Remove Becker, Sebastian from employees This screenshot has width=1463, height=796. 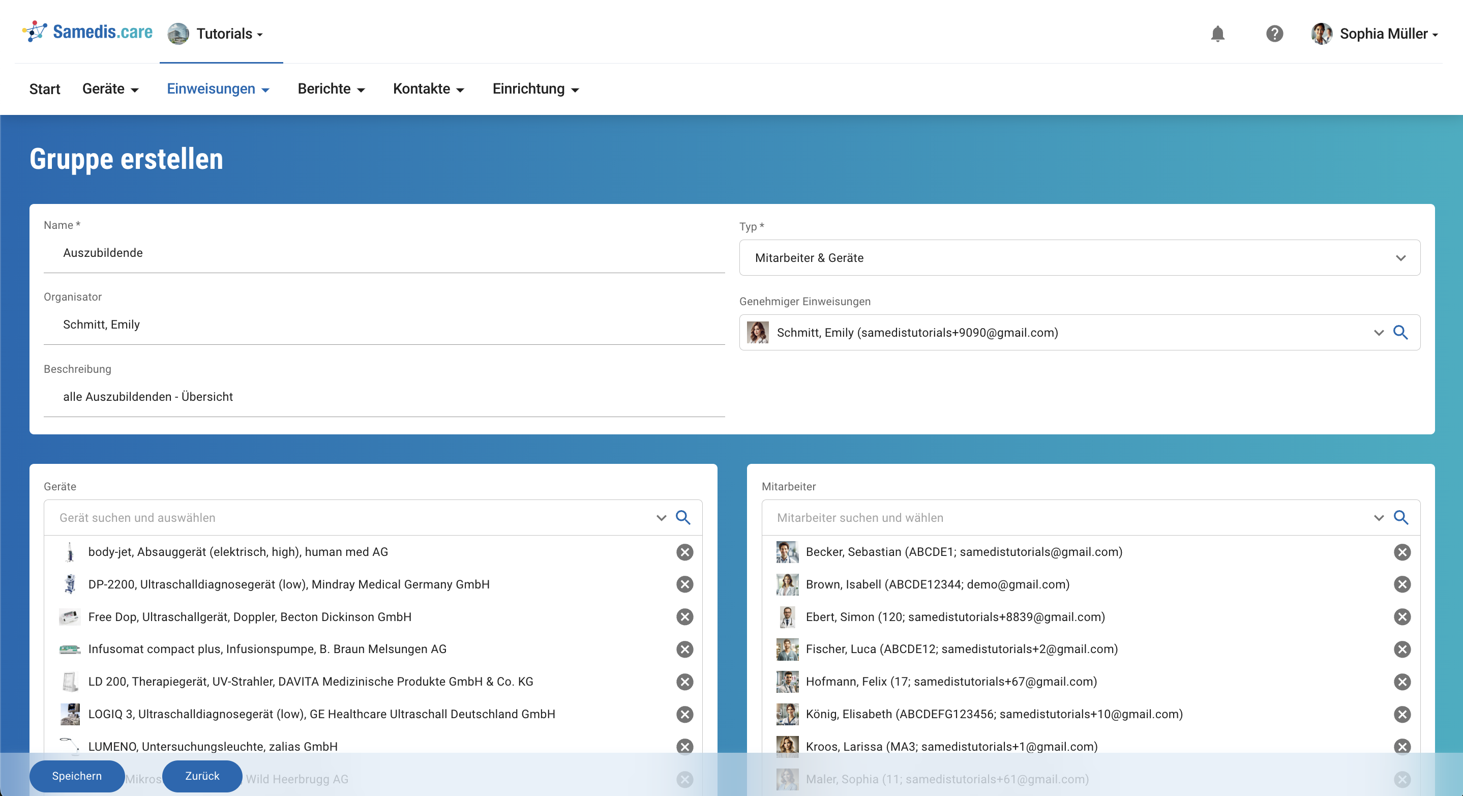click(1402, 552)
